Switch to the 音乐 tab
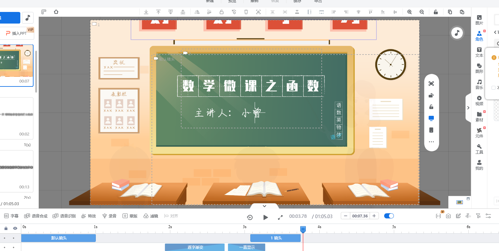The image size is (499, 251). (479, 84)
